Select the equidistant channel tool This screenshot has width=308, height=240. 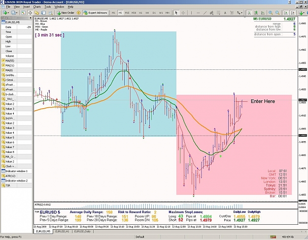click(x=211, y=13)
